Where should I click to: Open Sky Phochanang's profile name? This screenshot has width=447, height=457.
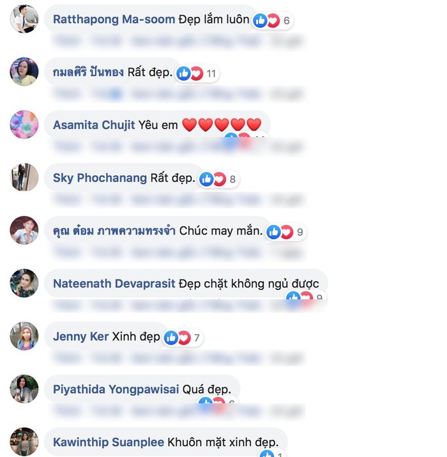click(x=100, y=178)
